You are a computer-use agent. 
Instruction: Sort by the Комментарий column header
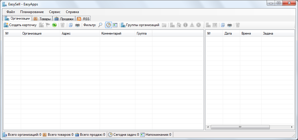click(x=117, y=34)
